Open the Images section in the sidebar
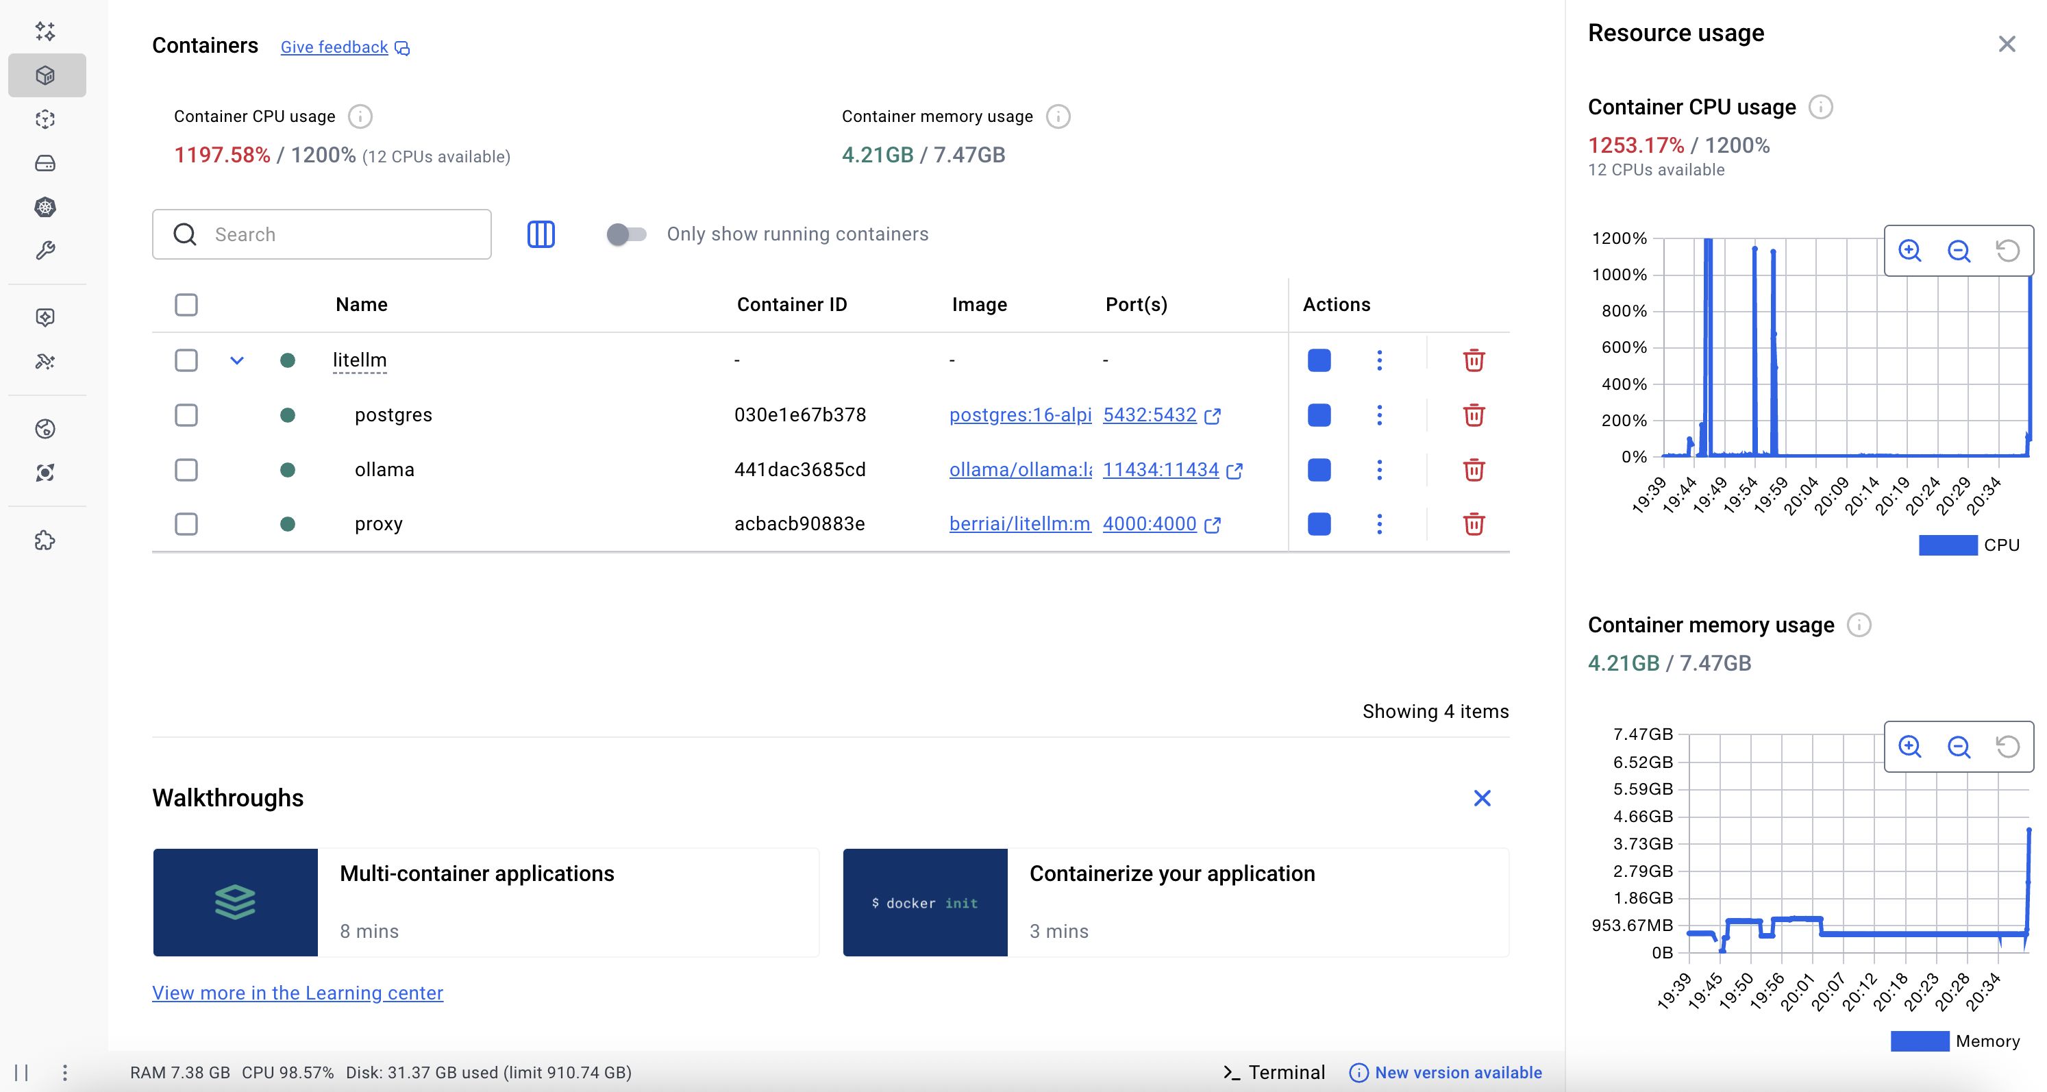Screen dimensions: 2047x1092 [45, 119]
